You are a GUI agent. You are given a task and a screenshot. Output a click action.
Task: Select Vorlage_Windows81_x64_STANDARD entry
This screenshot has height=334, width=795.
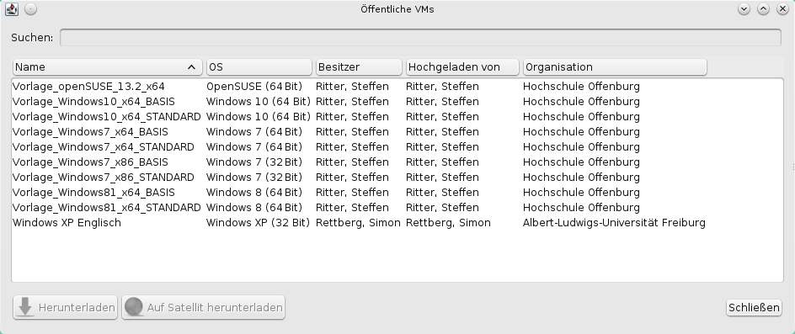pyautogui.click(x=397, y=208)
